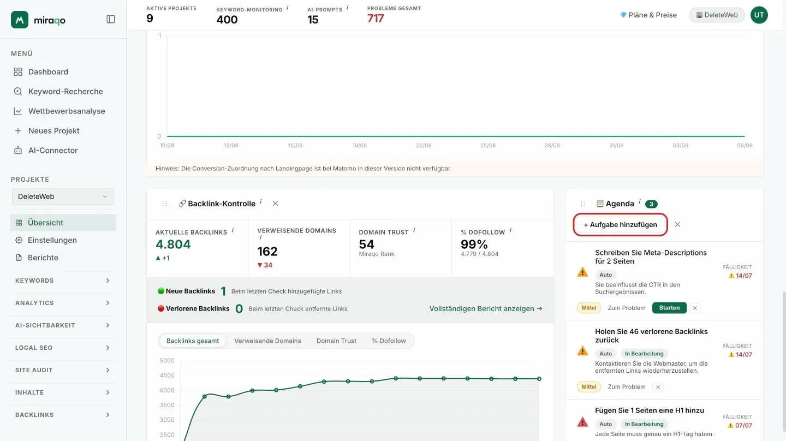Grab the Agenda widget drag handle
The height and width of the screenshot is (441, 786).
pyautogui.click(x=583, y=204)
